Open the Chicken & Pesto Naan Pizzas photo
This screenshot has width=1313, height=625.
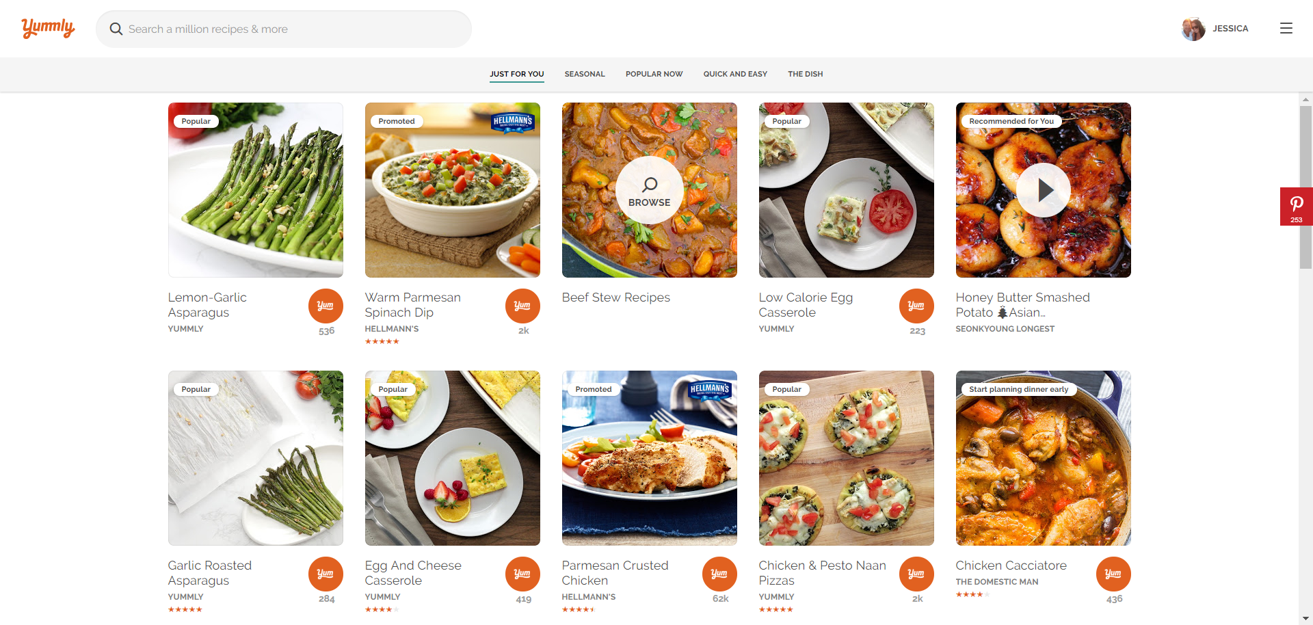click(847, 458)
